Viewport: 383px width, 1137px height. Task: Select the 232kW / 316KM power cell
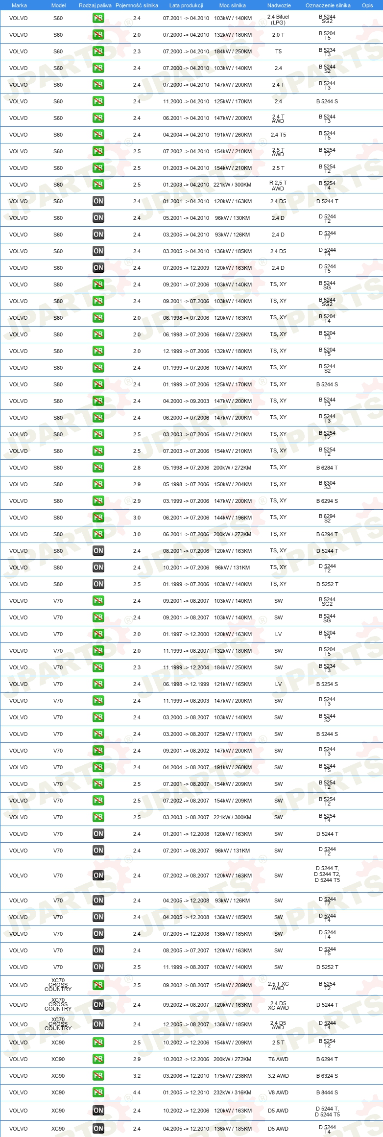tap(233, 1092)
